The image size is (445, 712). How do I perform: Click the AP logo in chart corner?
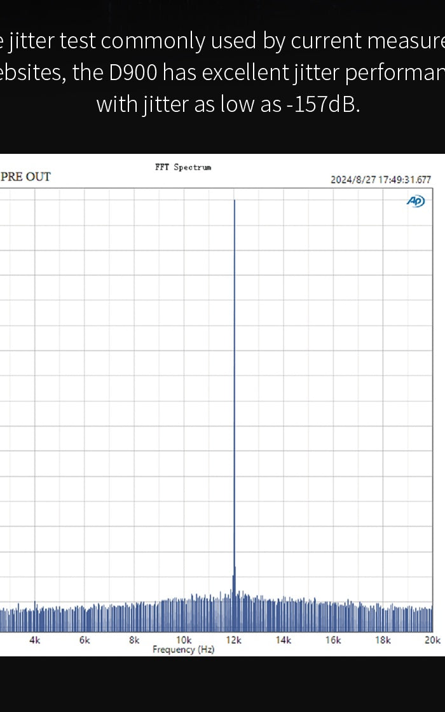(416, 202)
